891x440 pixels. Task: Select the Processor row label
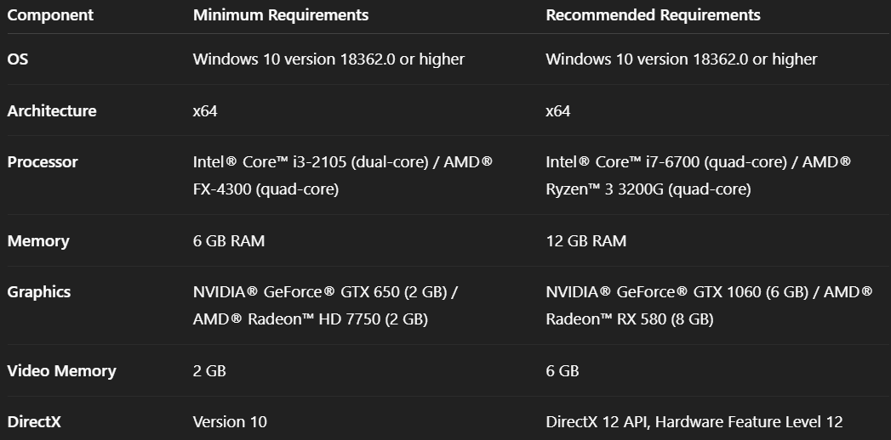click(43, 162)
